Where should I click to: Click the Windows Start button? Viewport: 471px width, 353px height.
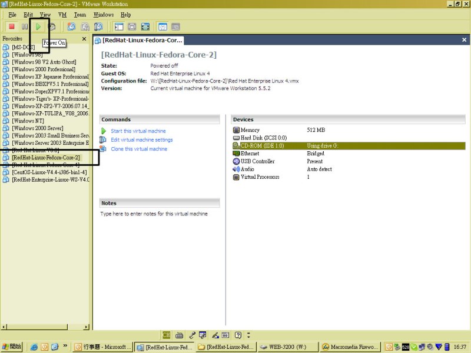[x=12, y=347]
